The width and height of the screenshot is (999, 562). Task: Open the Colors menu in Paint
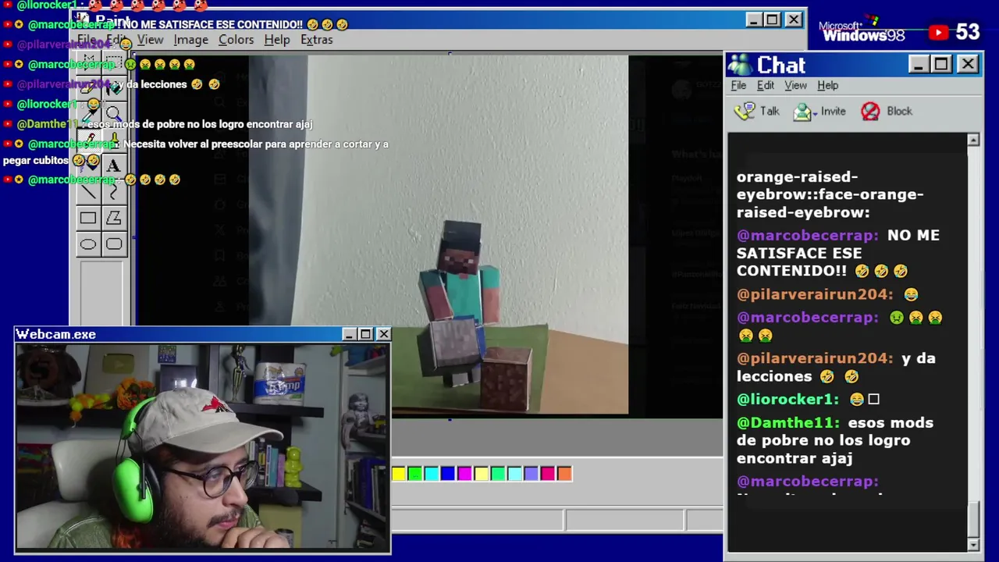236,40
